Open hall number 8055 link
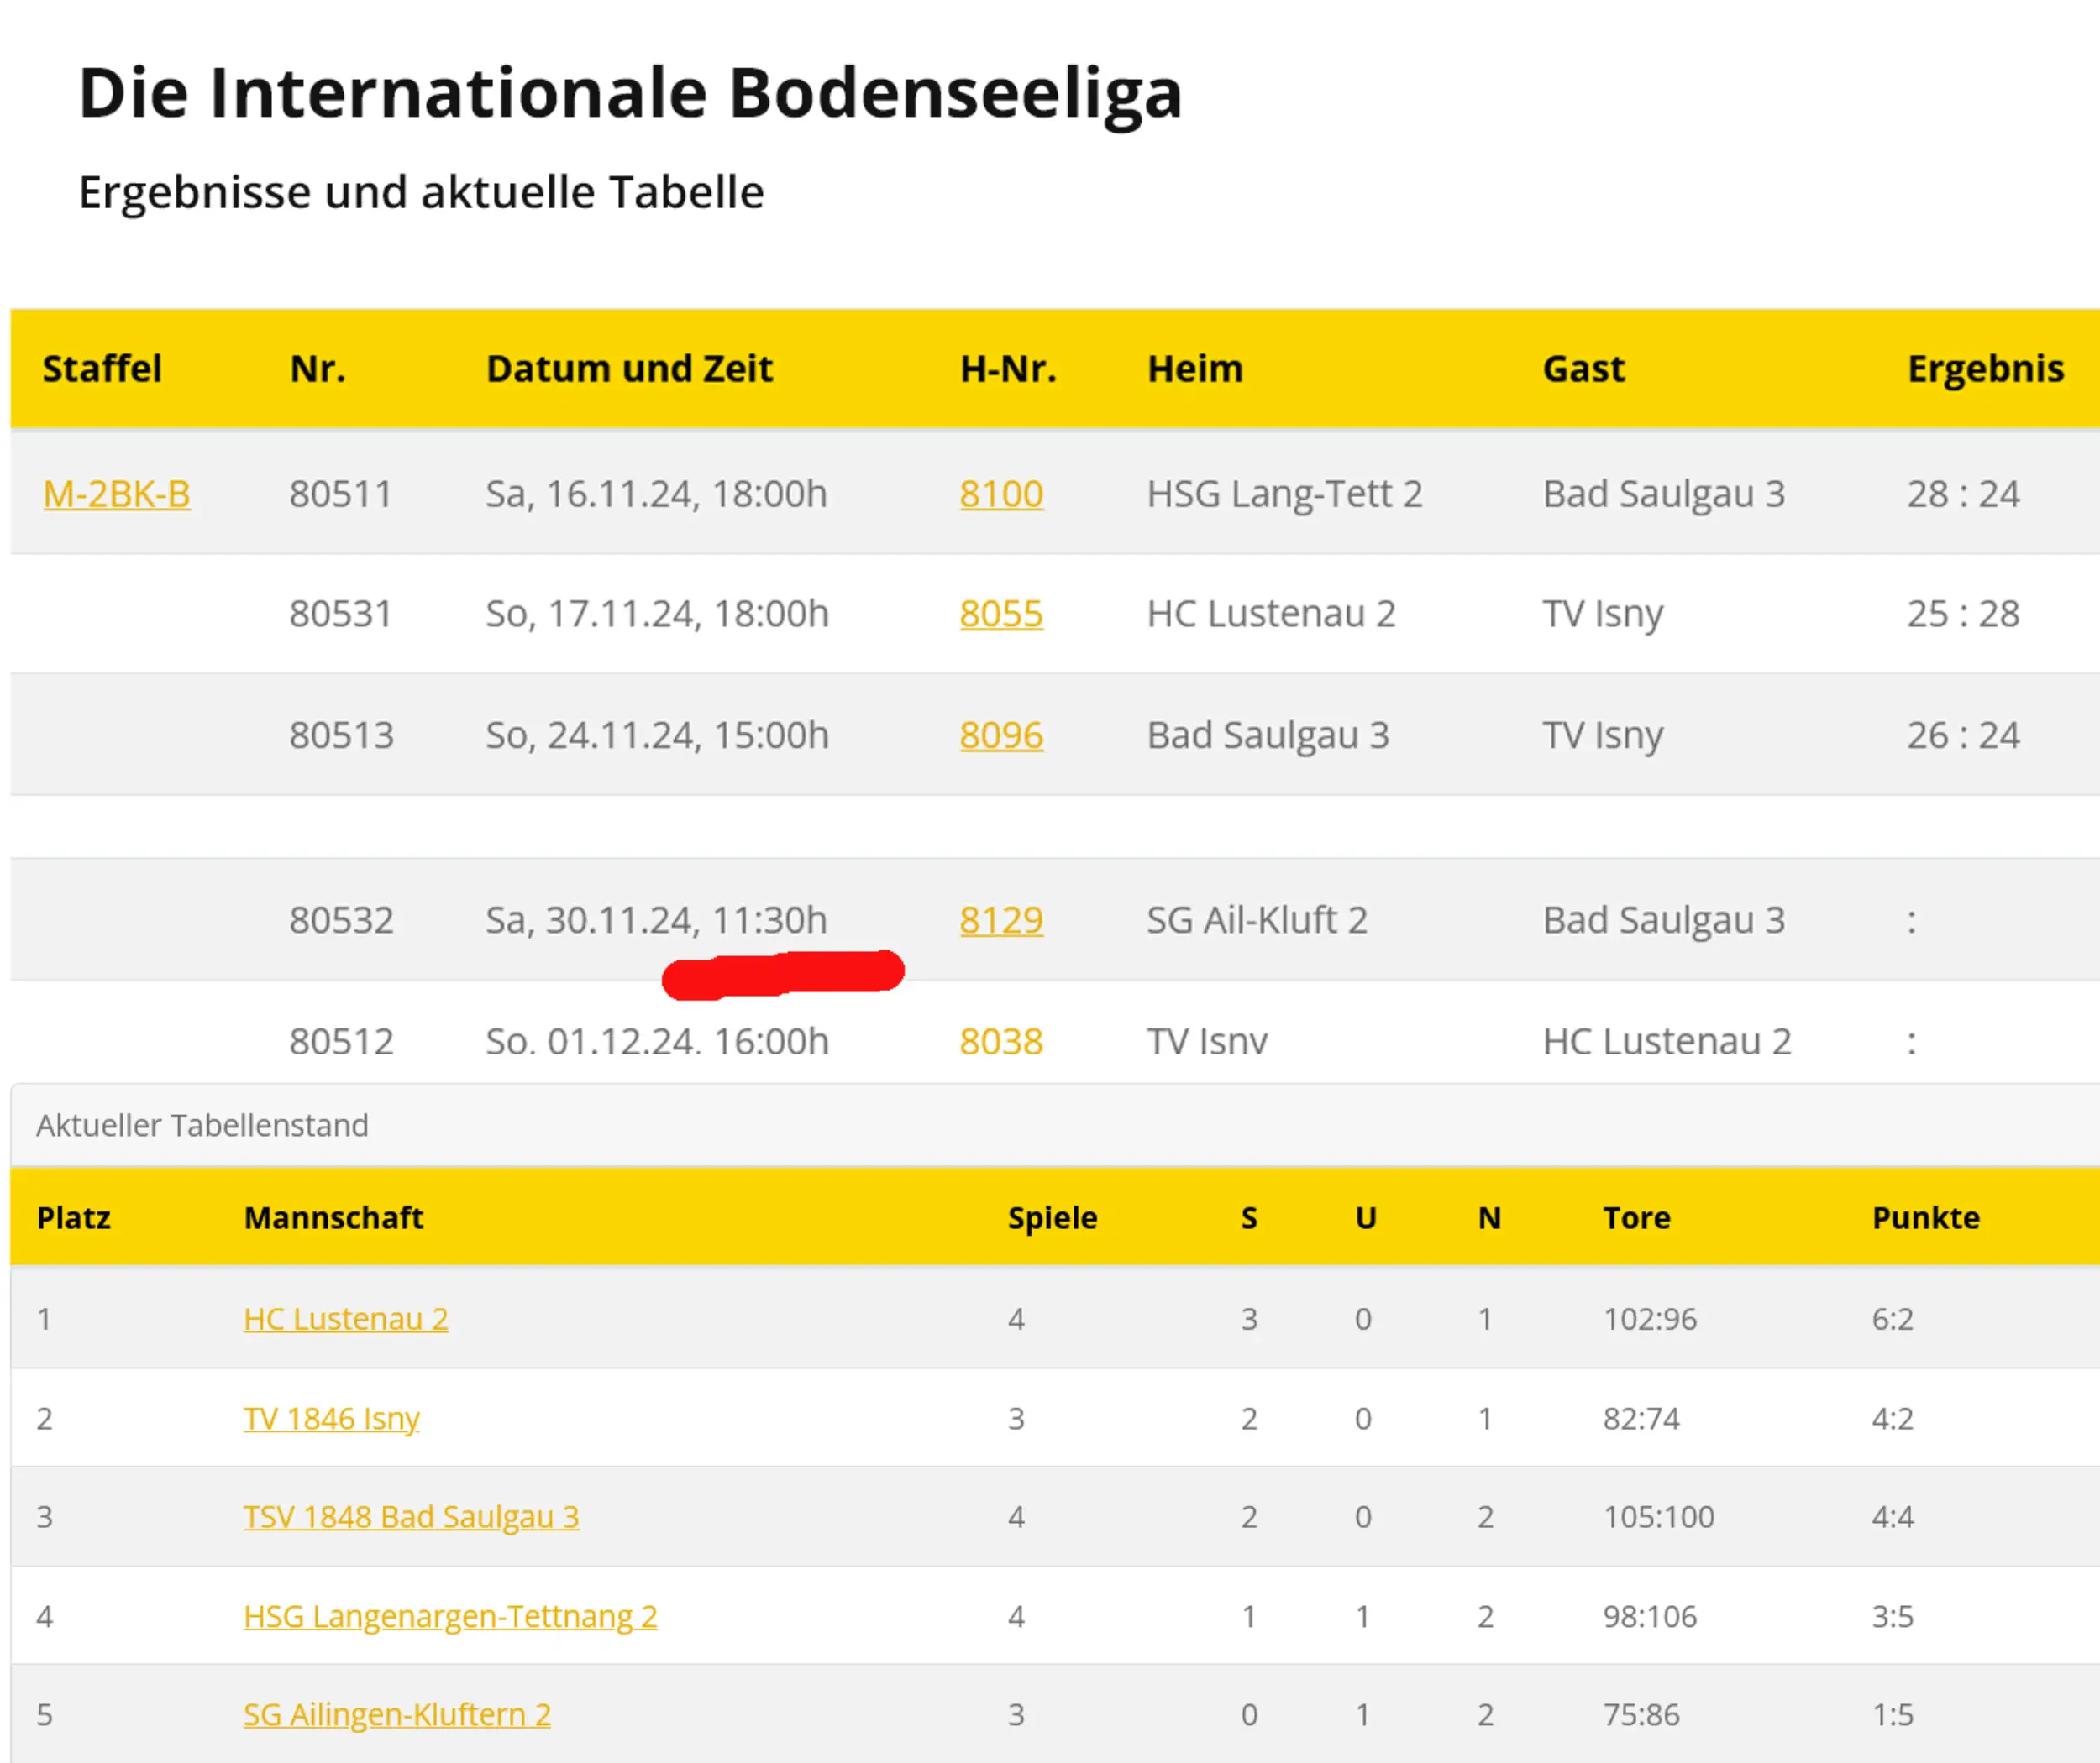This screenshot has height=1763, width=2100. [x=1001, y=614]
